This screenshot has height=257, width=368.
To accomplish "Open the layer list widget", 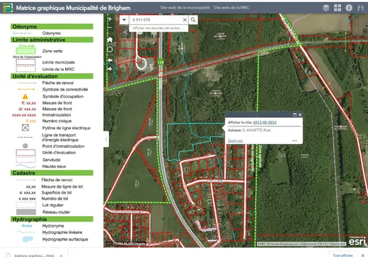I will (x=326, y=8).
